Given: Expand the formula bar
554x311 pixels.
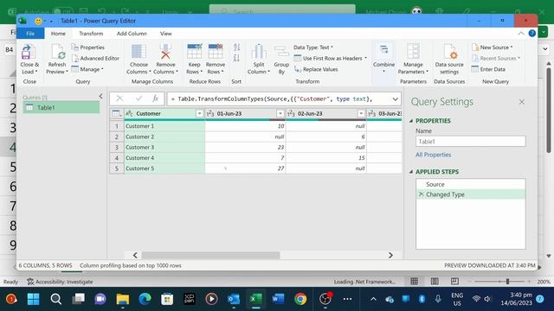Looking at the screenshot, I should pos(395,99).
